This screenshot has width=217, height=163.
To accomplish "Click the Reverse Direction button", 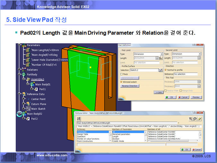I will point(130,86).
